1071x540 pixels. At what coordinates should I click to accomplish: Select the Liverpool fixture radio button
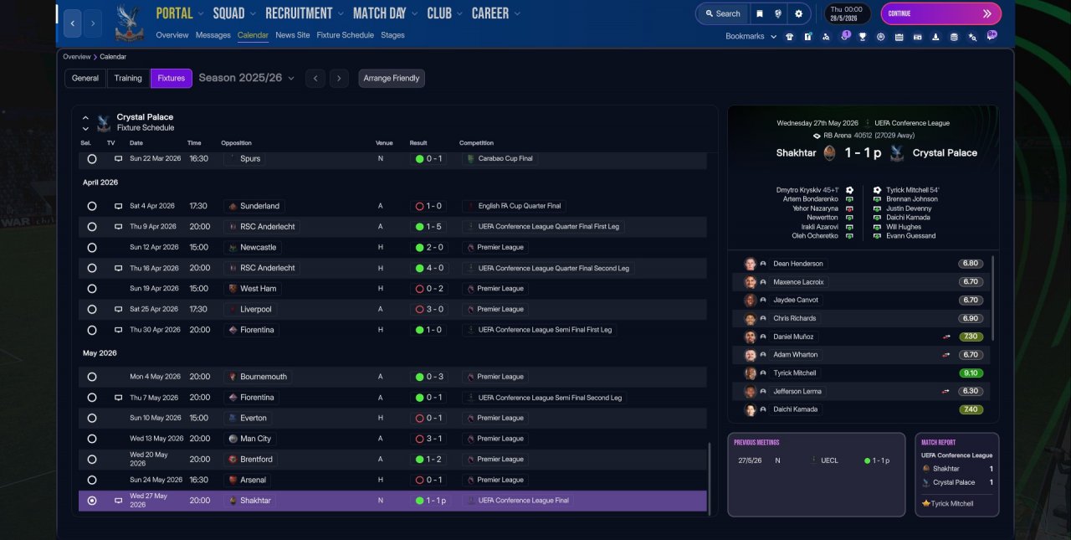click(92, 310)
